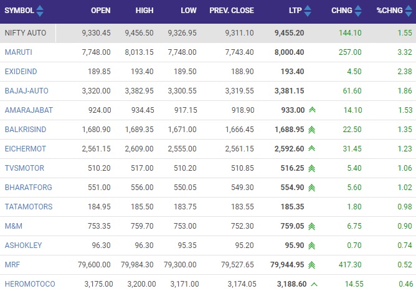
Task: Select AMARAJABAT open value 924.00
Action: (100, 110)
